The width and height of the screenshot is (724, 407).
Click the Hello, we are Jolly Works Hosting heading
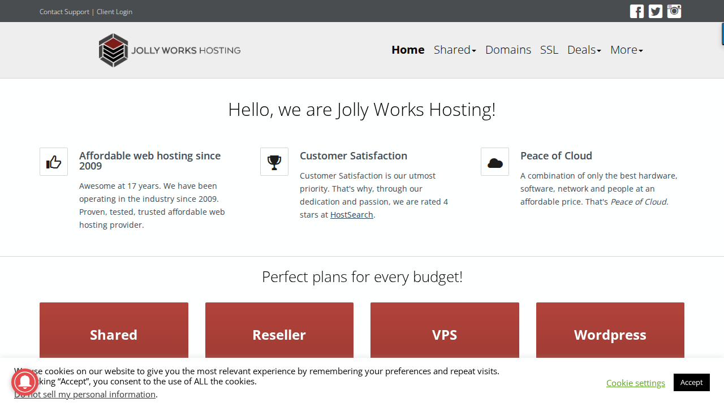(362, 109)
